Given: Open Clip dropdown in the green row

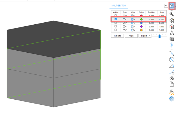Looking at the screenshot, I should (133, 19).
